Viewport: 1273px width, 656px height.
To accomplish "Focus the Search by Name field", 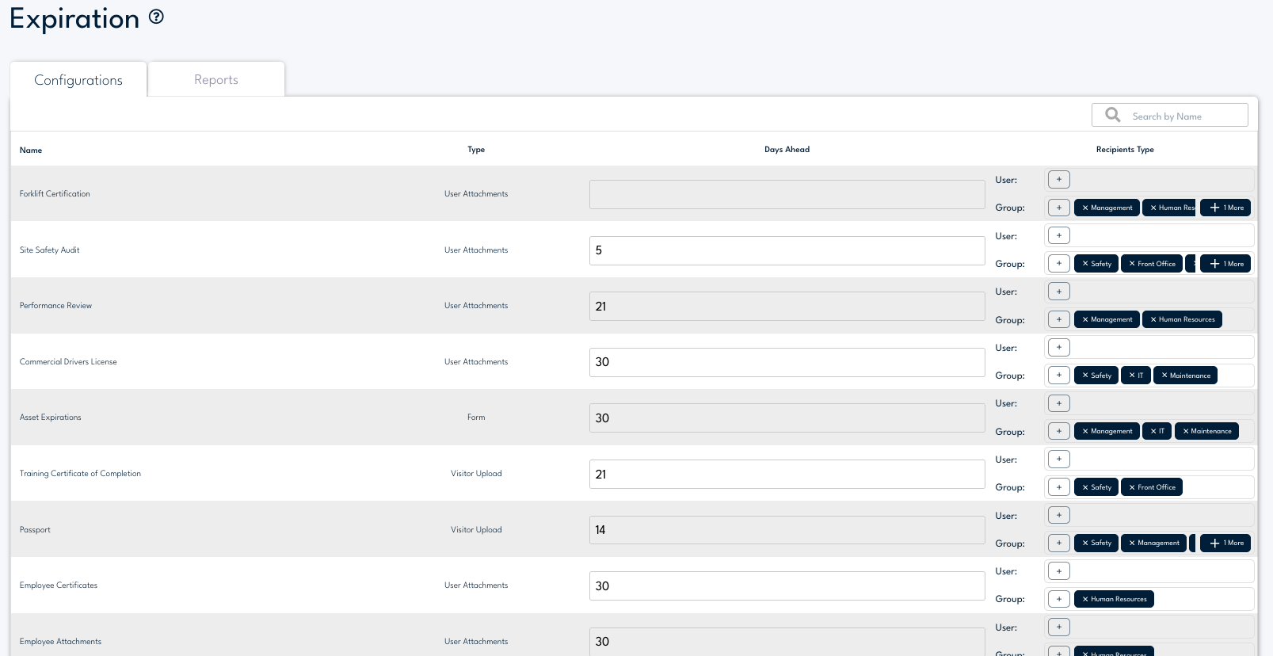I will pyautogui.click(x=1184, y=116).
